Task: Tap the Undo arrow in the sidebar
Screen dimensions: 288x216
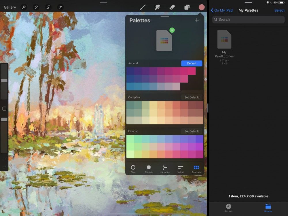Action: point(4,159)
